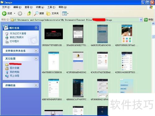Open the 文件(F) menu
The height and width of the screenshot is (116, 155).
click(x=6, y=7)
